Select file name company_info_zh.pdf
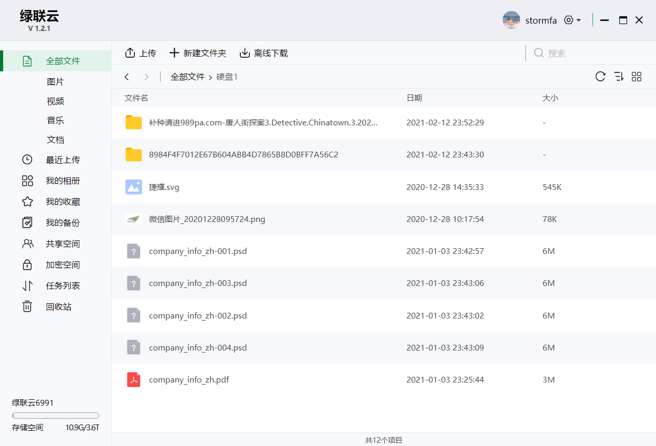 coord(189,379)
